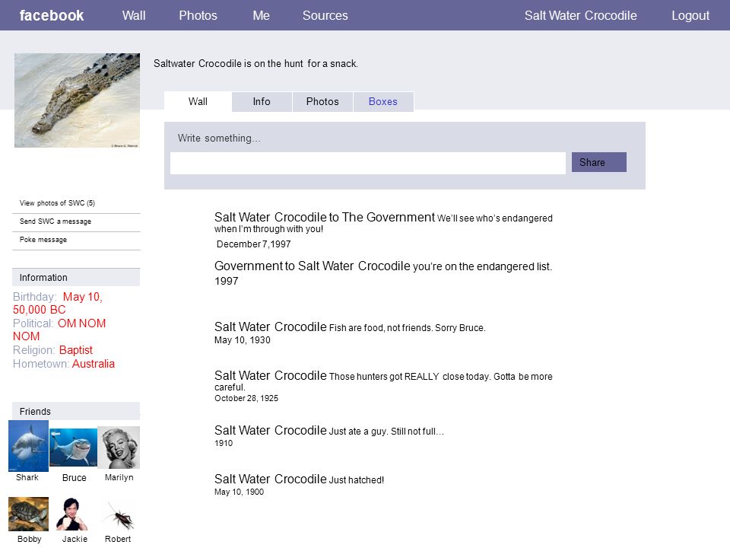Screen dimensions: 730x548
Task: Click the name Robert under friends
Action: click(x=118, y=539)
